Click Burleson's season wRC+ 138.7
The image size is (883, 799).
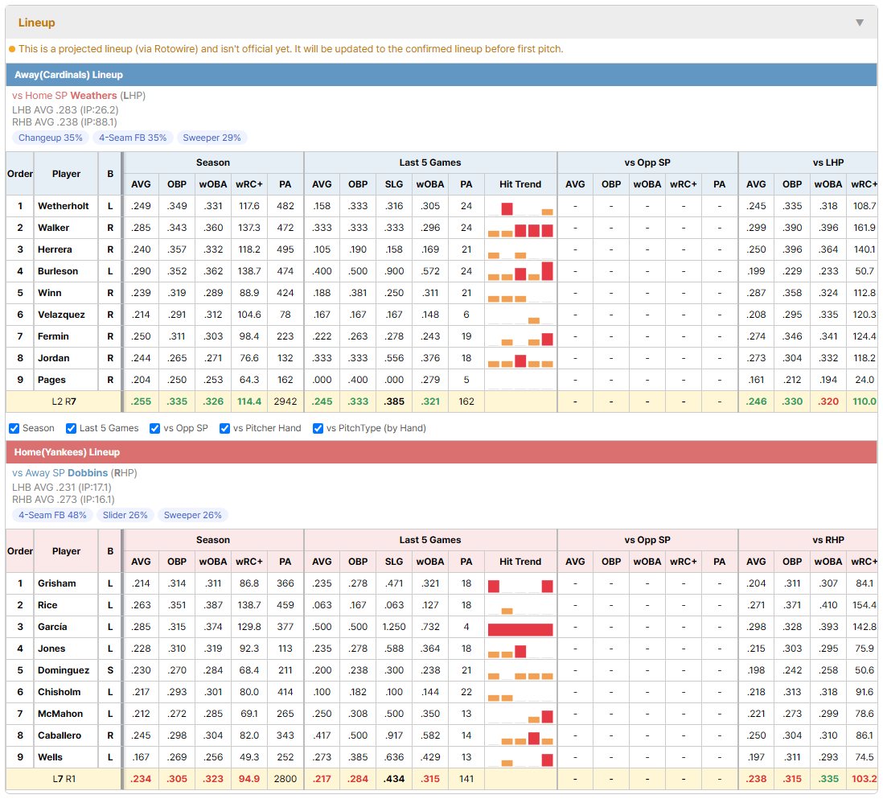click(x=249, y=272)
